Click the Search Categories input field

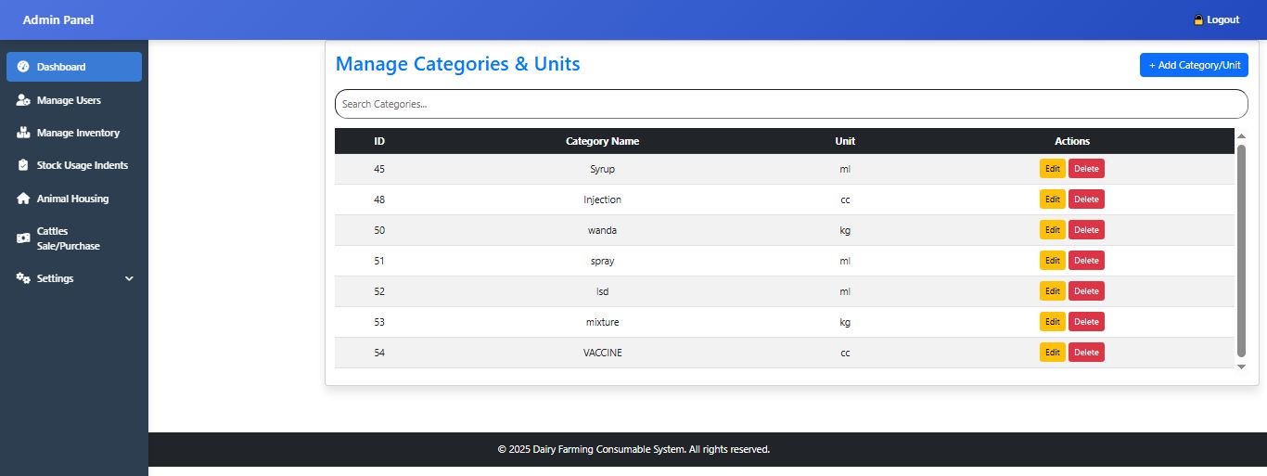click(790, 104)
